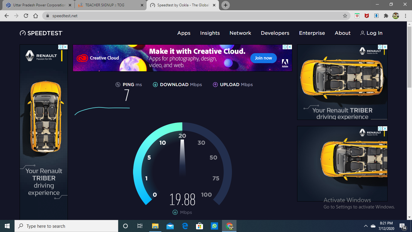This screenshot has width=412, height=232.
Task: Open File Explorer from the taskbar
Action: tap(155, 226)
